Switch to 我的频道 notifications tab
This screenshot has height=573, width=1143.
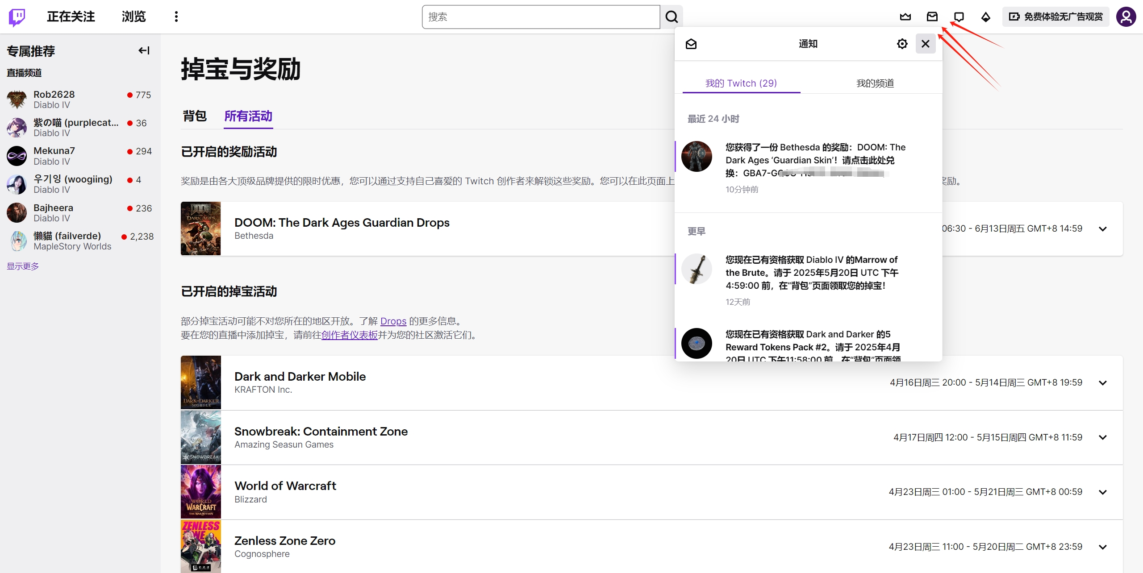(875, 83)
